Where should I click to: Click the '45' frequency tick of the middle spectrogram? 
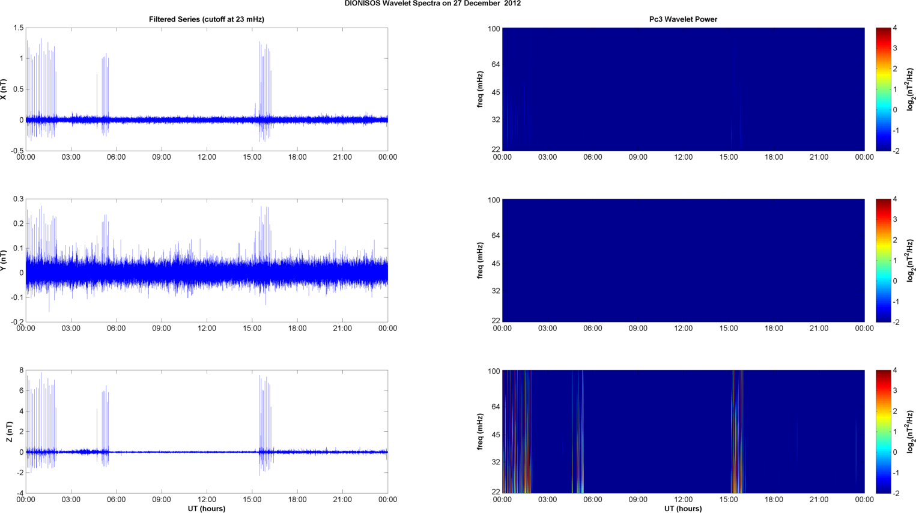pyautogui.click(x=496, y=264)
